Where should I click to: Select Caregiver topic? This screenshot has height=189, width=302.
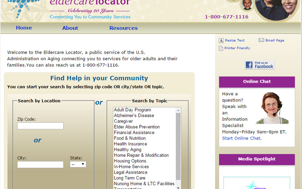point(123,121)
